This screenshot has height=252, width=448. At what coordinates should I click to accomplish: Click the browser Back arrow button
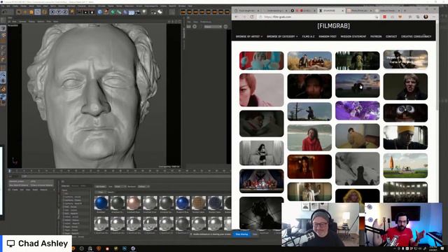pos(237,17)
